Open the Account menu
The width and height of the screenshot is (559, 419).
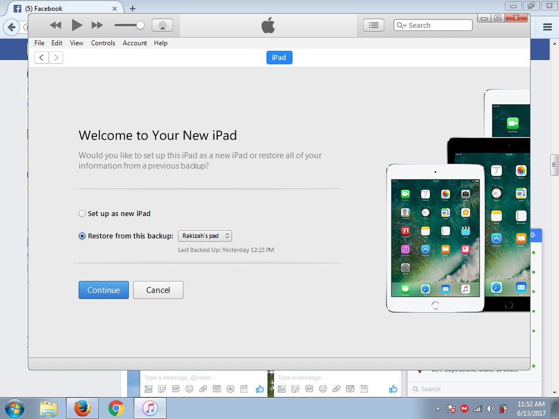pyautogui.click(x=134, y=43)
